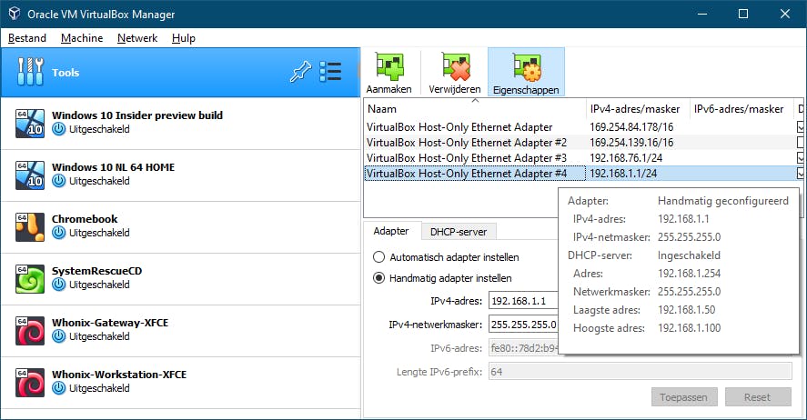The image size is (807, 420).
Task: Click power state icon under Whonix-Workstation-XFCE
Action: click(59, 388)
